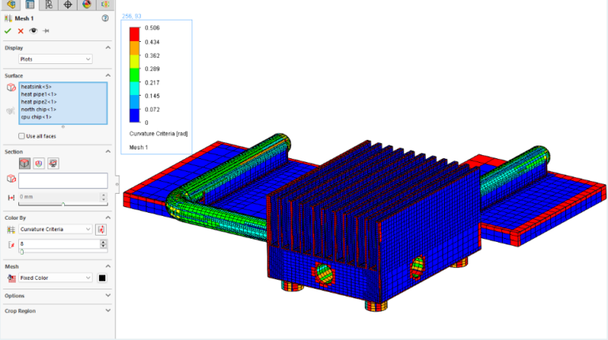Enable Use all faces checkbox
This screenshot has width=608, height=340.
coord(22,136)
